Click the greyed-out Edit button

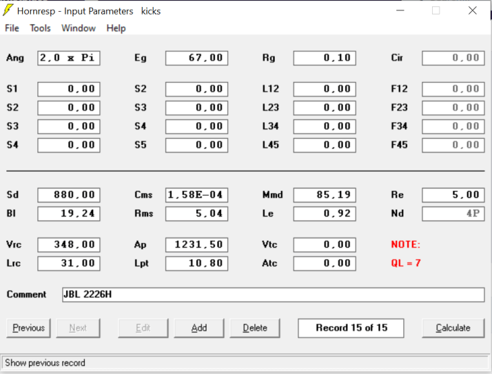pyautogui.click(x=143, y=328)
